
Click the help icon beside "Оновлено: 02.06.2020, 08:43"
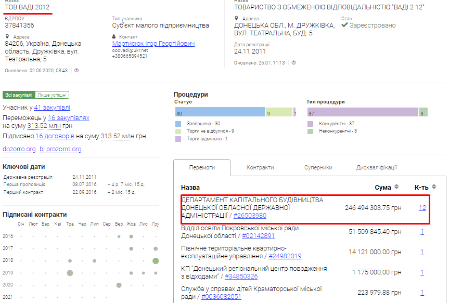coord(76,70)
